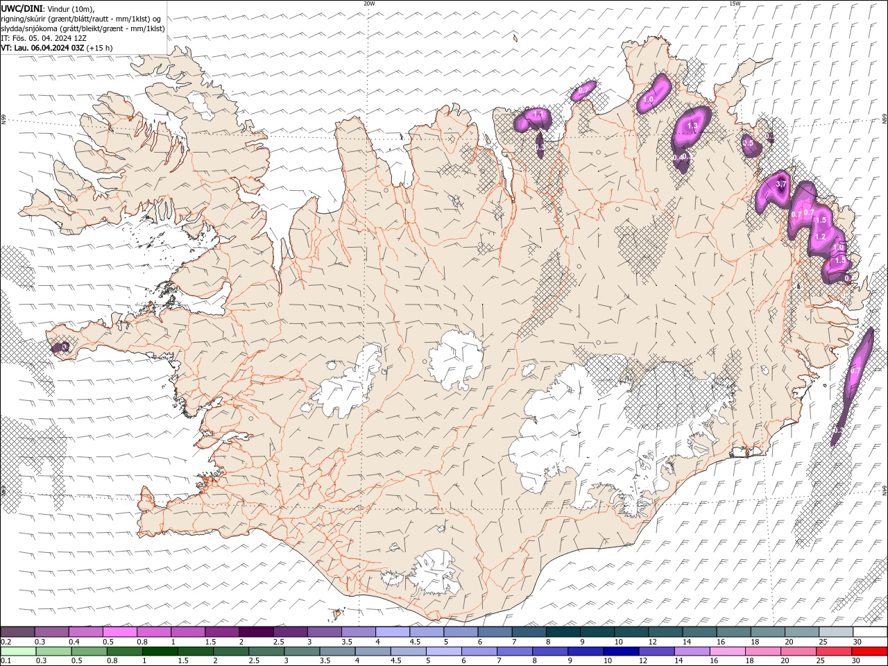Click the 20 label in the top legend row
Viewport: 888px width, 666px height.
pyautogui.click(x=789, y=642)
